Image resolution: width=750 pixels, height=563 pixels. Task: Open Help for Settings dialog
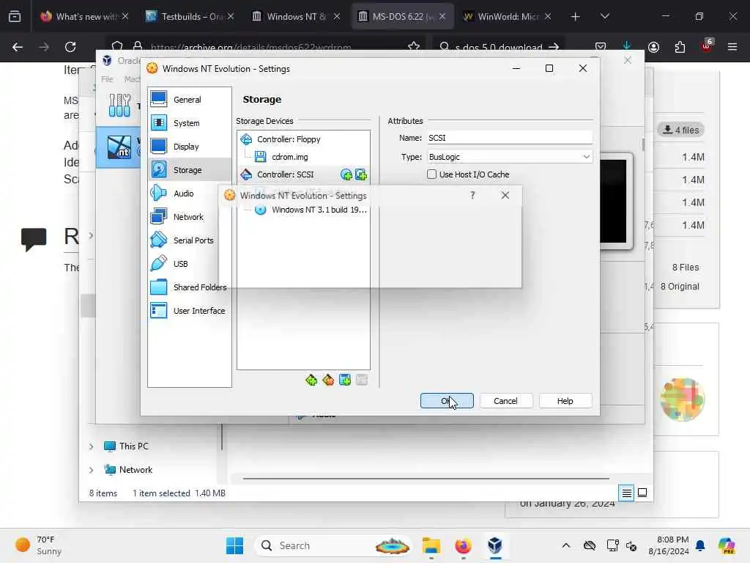tap(565, 401)
